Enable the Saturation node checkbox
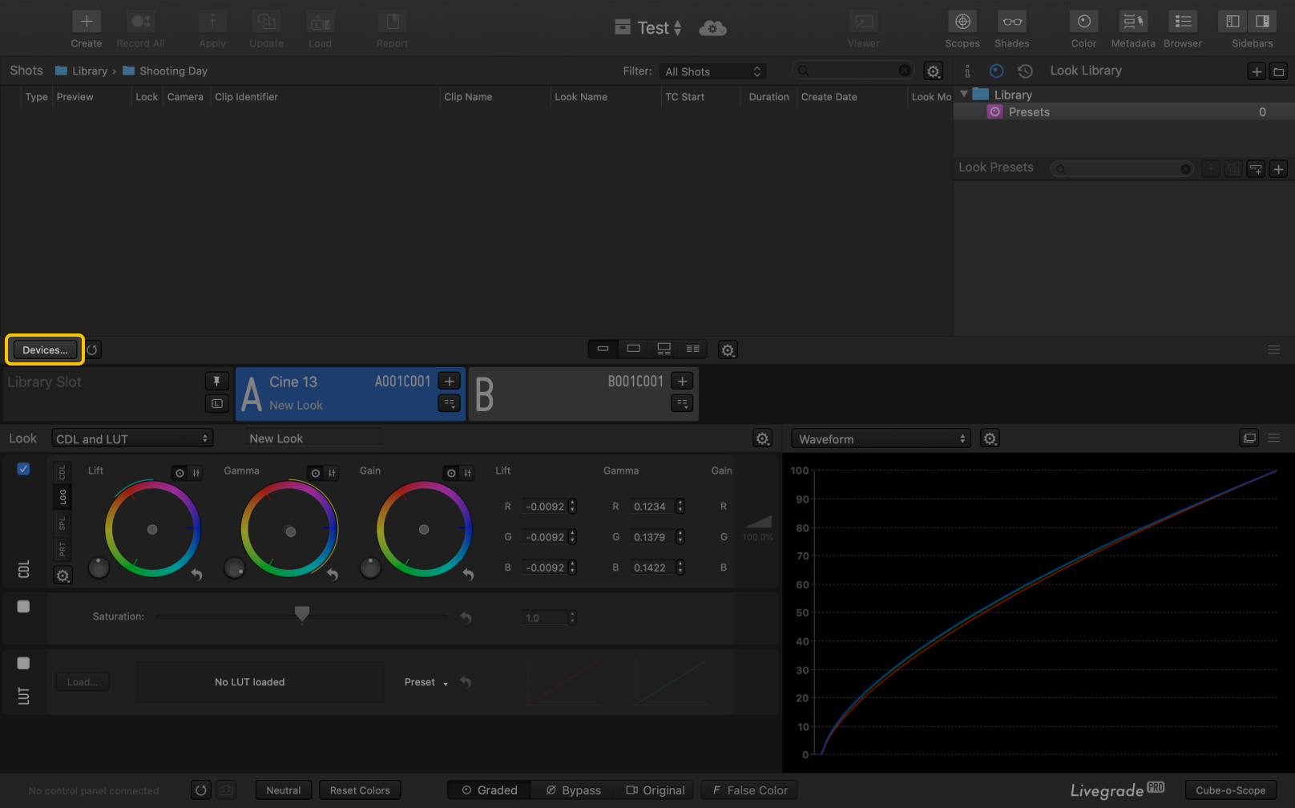The width and height of the screenshot is (1295, 808). pyautogui.click(x=23, y=607)
